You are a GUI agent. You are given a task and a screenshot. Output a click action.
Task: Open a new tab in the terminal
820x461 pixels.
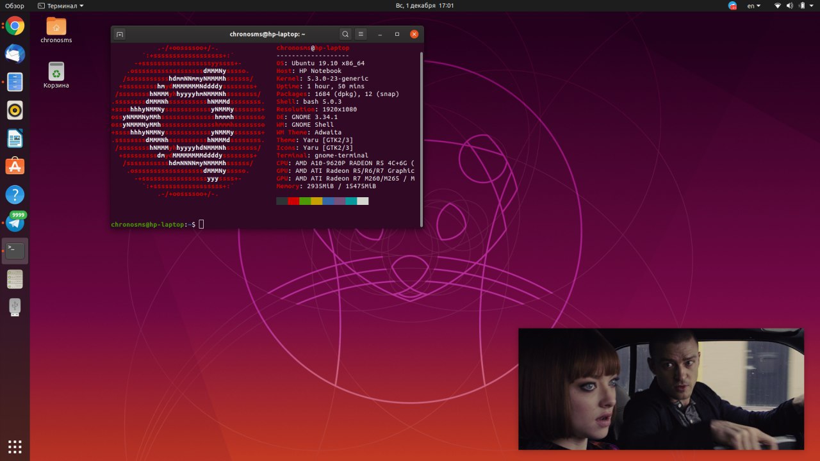click(120, 34)
